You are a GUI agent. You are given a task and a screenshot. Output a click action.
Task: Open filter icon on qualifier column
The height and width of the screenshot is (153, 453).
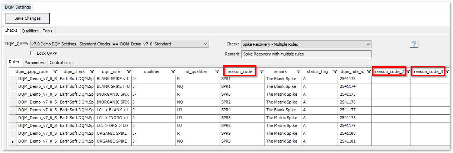coord(173,71)
